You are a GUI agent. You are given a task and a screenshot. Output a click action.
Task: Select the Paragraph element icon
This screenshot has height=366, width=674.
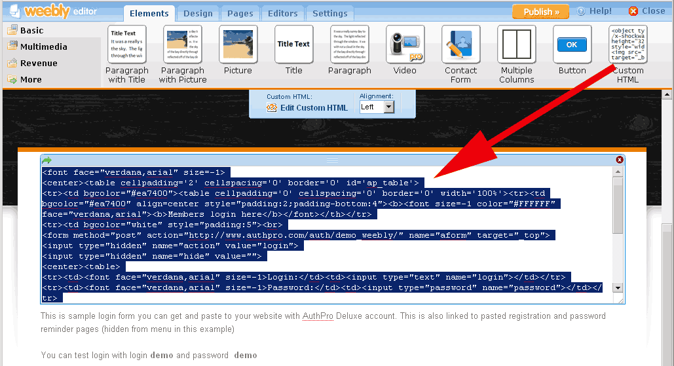pyautogui.click(x=350, y=45)
